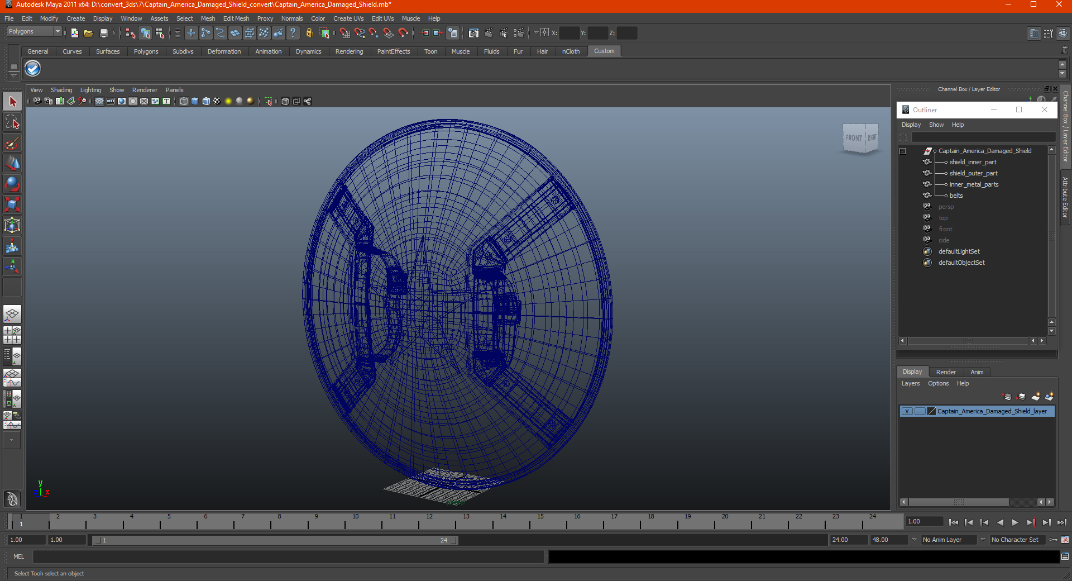Open the Create UVs menu
The width and height of the screenshot is (1072, 581).
348,18
